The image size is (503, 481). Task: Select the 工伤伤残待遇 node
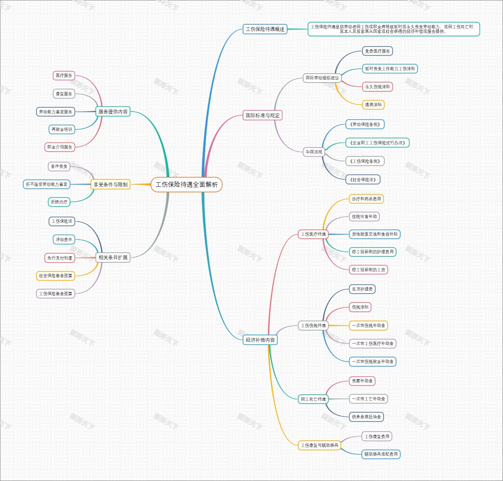(313, 326)
